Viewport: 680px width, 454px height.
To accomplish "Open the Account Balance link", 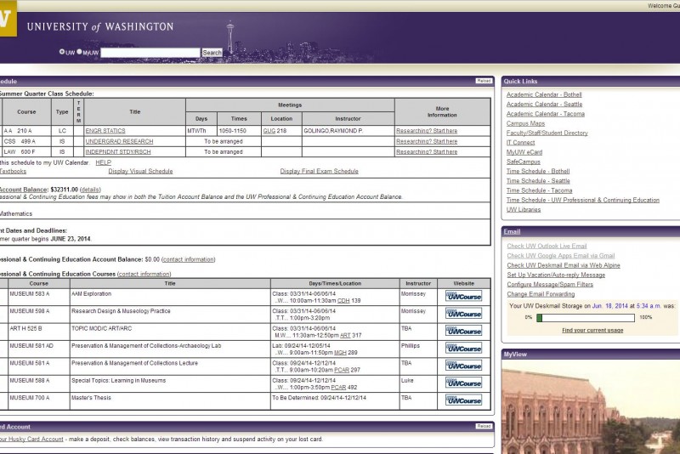I will pyautogui.click(x=23, y=190).
